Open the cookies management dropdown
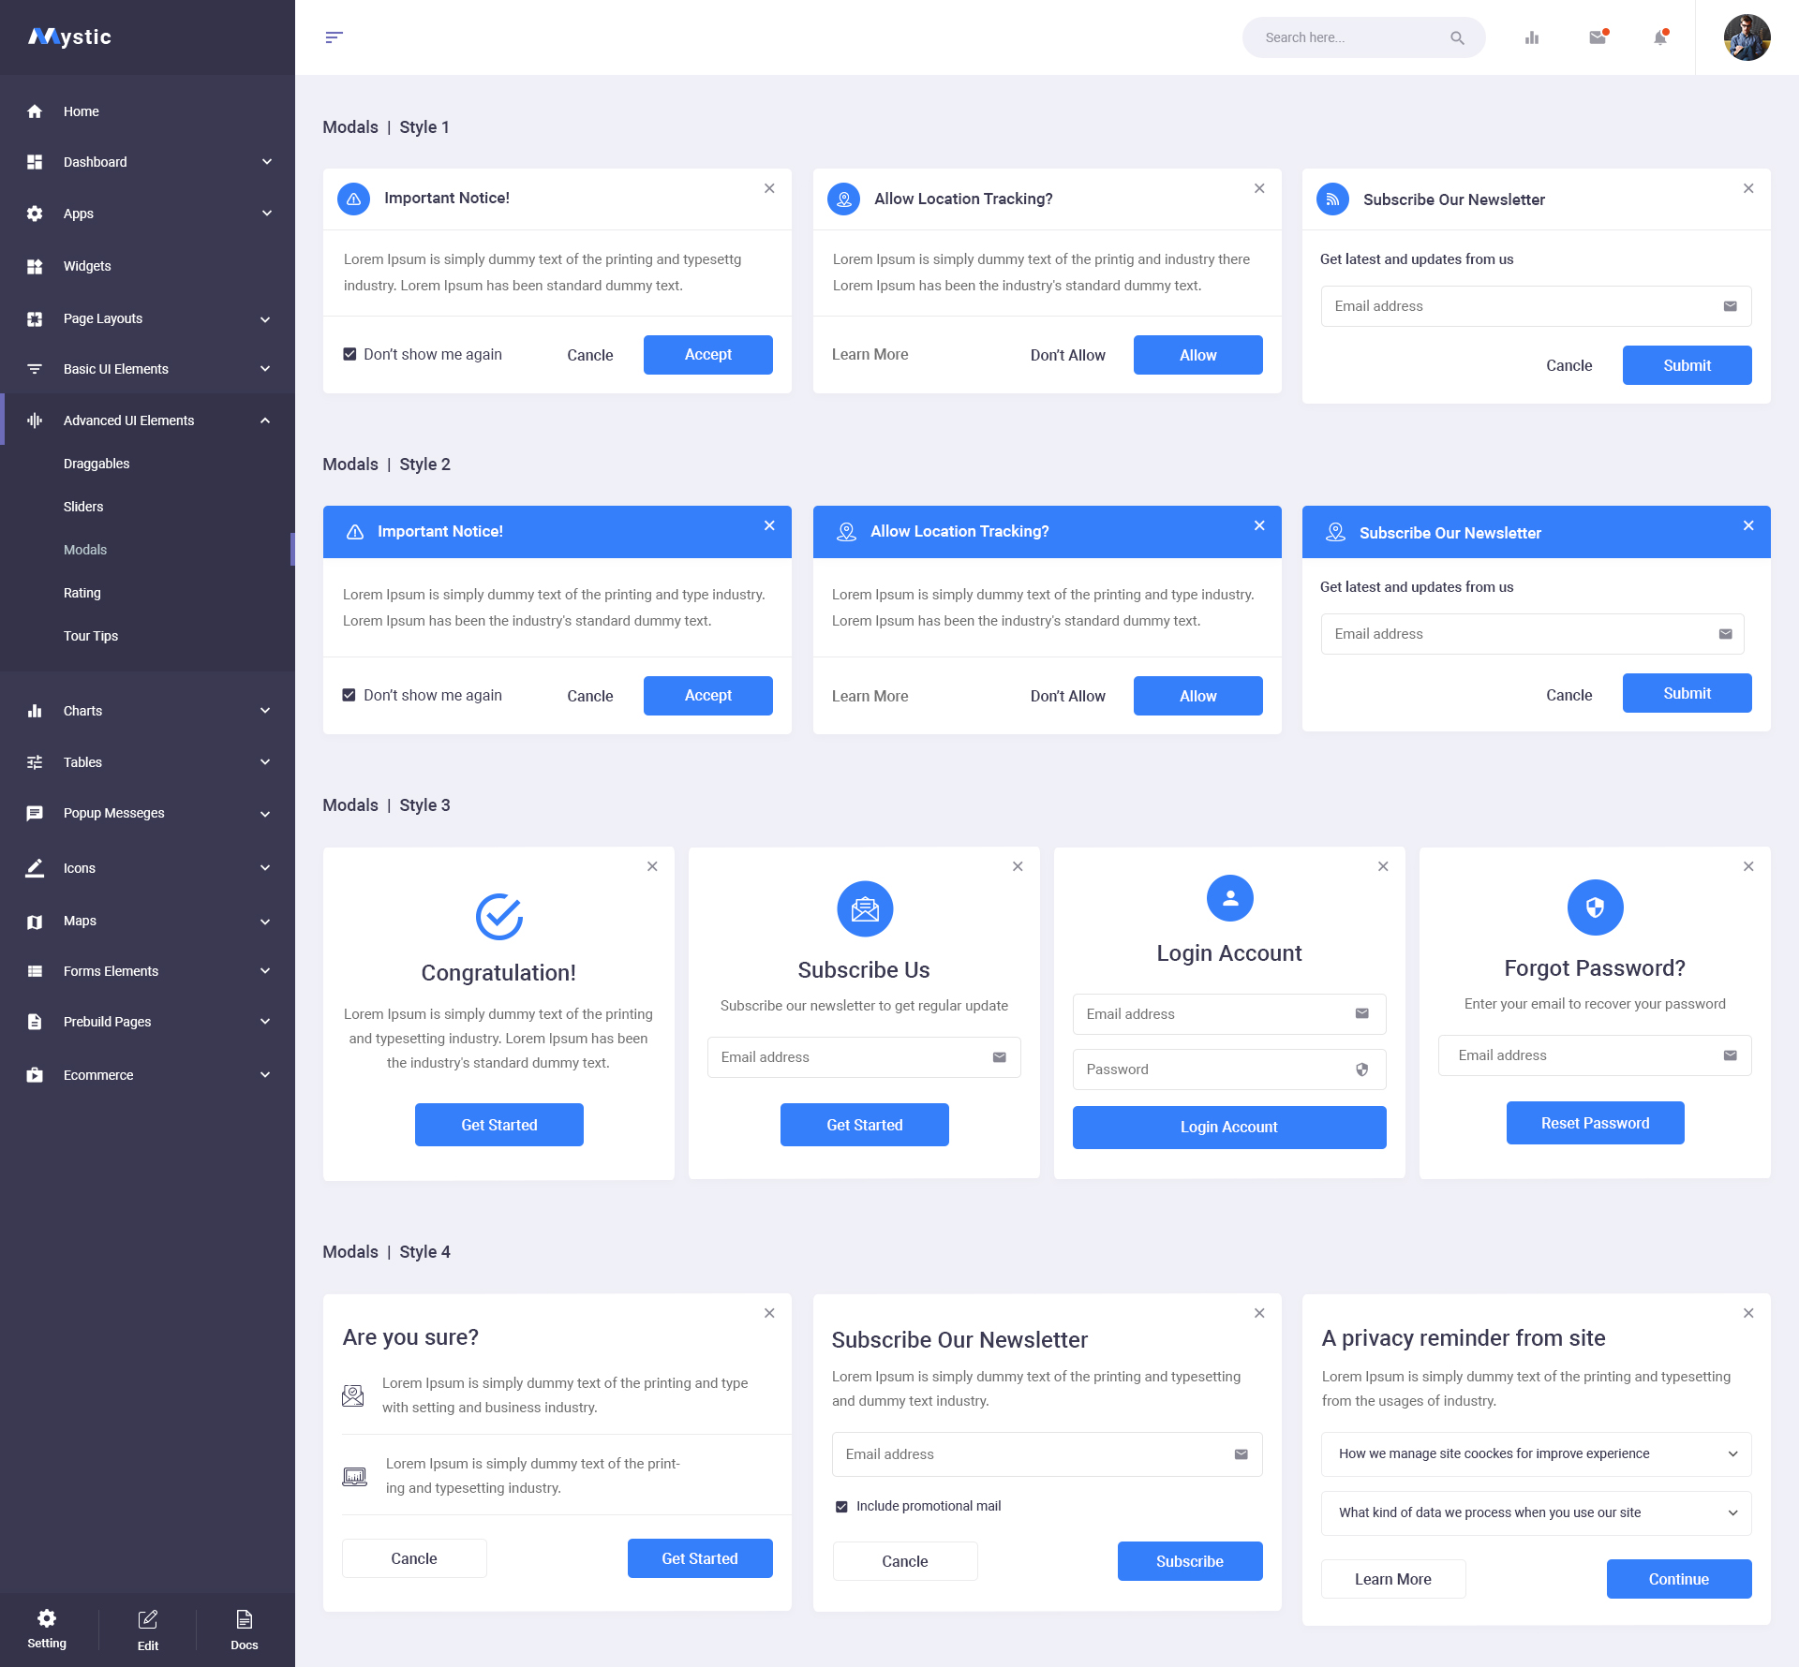 tap(1536, 1453)
